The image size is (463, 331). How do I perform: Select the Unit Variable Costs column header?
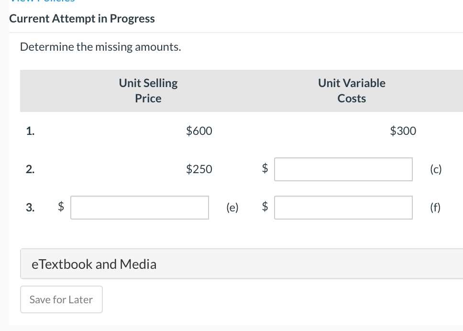pos(351,90)
